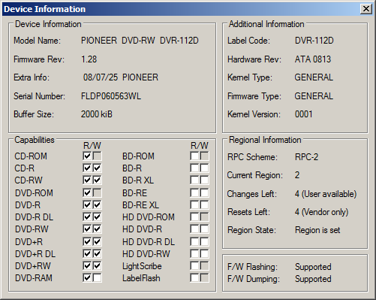
Task: Toggle the BD-R write checkbox
Action: pos(205,168)
